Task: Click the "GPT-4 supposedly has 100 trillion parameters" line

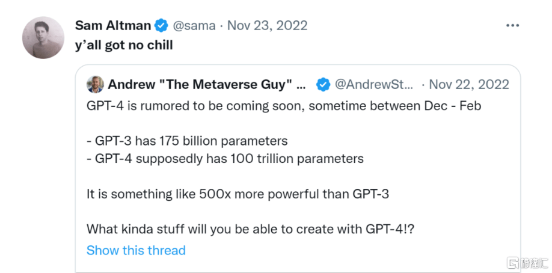Action: tap(225, 159)
